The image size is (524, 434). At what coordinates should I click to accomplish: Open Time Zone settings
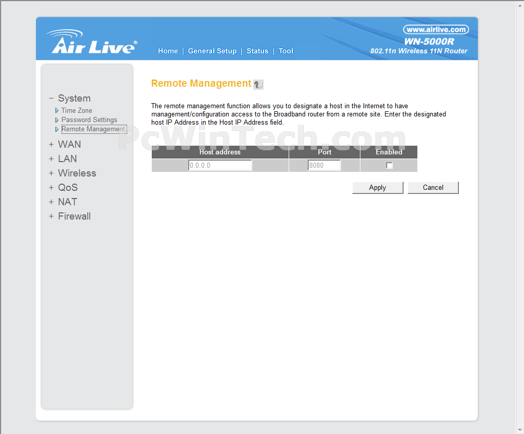(76, 110)
